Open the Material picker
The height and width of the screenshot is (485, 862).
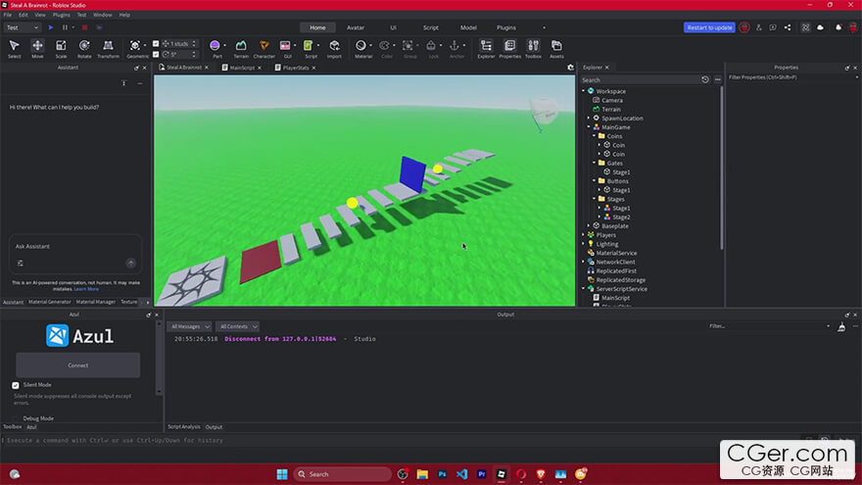360,46
